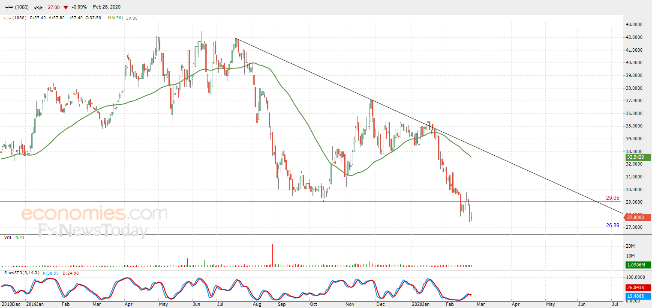Click the -0.89% change value
Screen dimensions: 652x308
79,7
